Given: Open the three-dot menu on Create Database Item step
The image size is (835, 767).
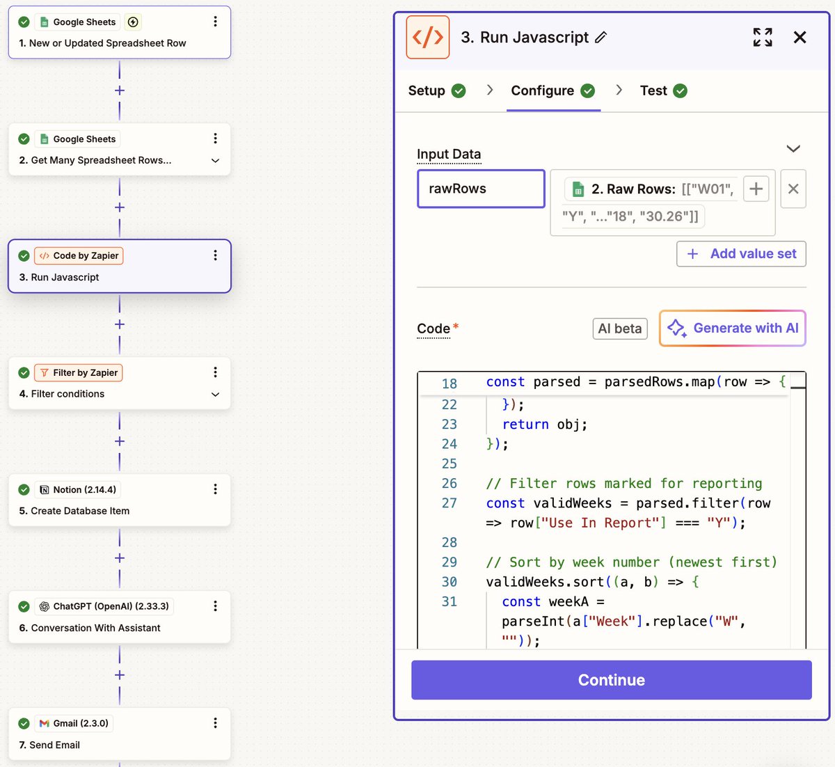Looking at the screenshot, I should pos(215,489).
